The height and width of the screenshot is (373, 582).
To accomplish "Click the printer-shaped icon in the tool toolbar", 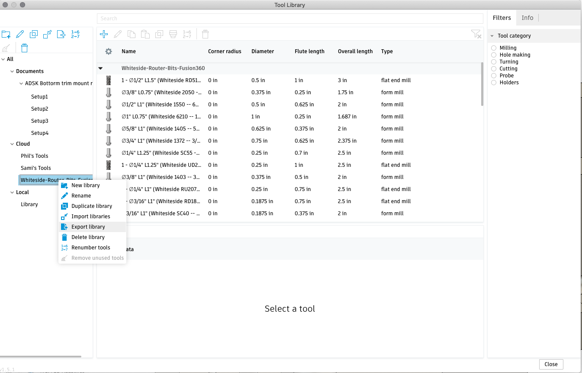I will point(173,34).
